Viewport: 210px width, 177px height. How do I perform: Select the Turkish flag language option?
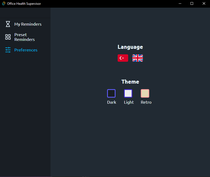[123, 58]
